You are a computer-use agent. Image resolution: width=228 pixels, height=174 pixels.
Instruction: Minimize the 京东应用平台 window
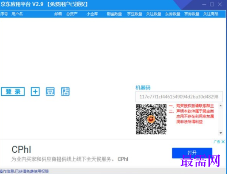(x=204, y=5)
